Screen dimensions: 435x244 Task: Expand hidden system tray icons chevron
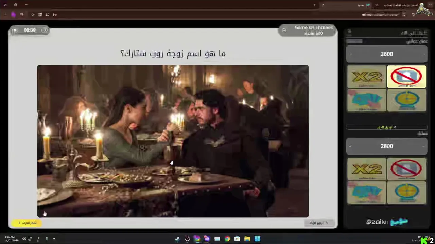click(x=54, y=239)
